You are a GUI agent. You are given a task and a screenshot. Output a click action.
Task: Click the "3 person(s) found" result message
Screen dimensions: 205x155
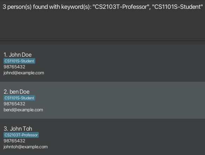103,7
